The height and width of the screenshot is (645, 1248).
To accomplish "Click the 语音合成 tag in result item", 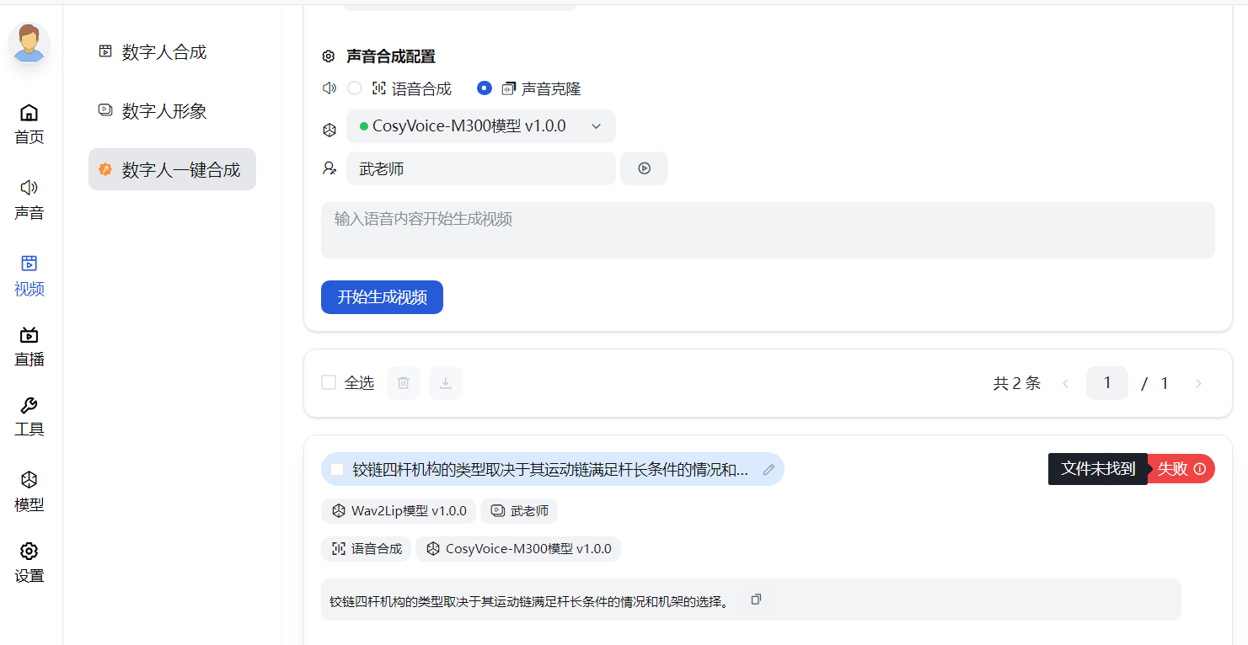I will (x=366, y=549).
